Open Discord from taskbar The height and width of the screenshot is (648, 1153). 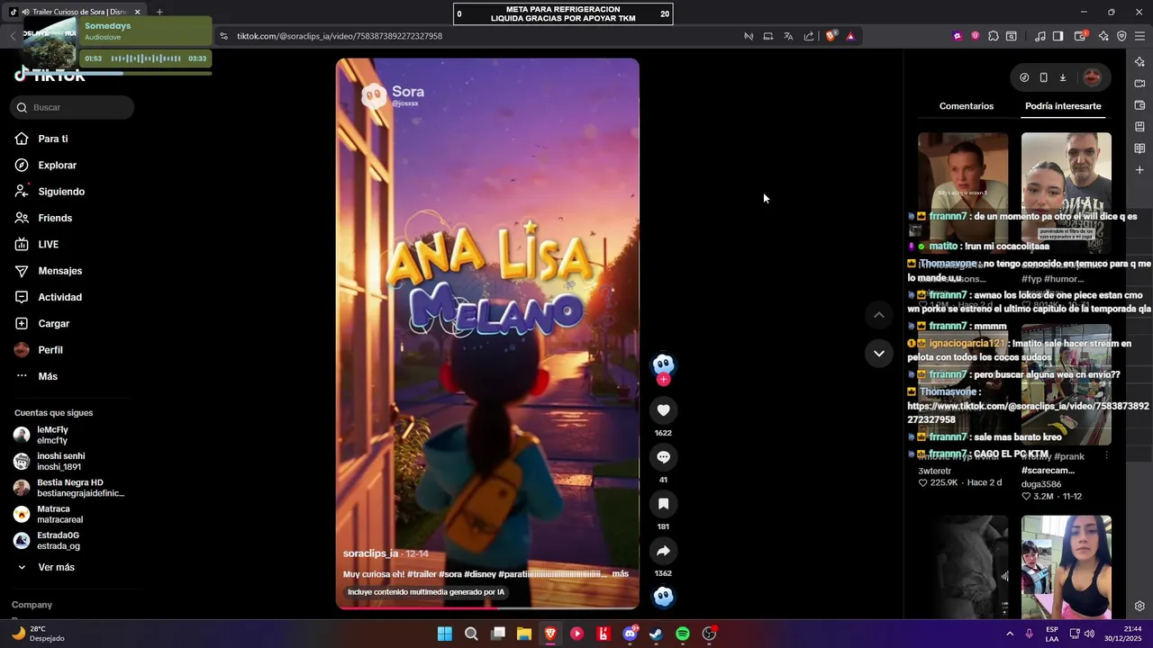point(630,634)
